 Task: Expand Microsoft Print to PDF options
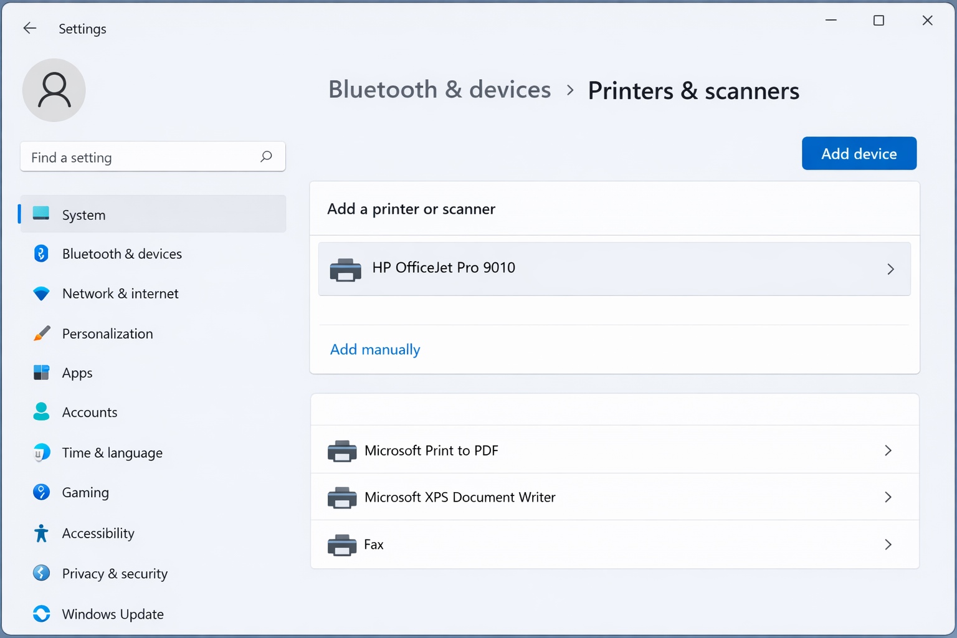pyautogui.click(x=888, y=450)
